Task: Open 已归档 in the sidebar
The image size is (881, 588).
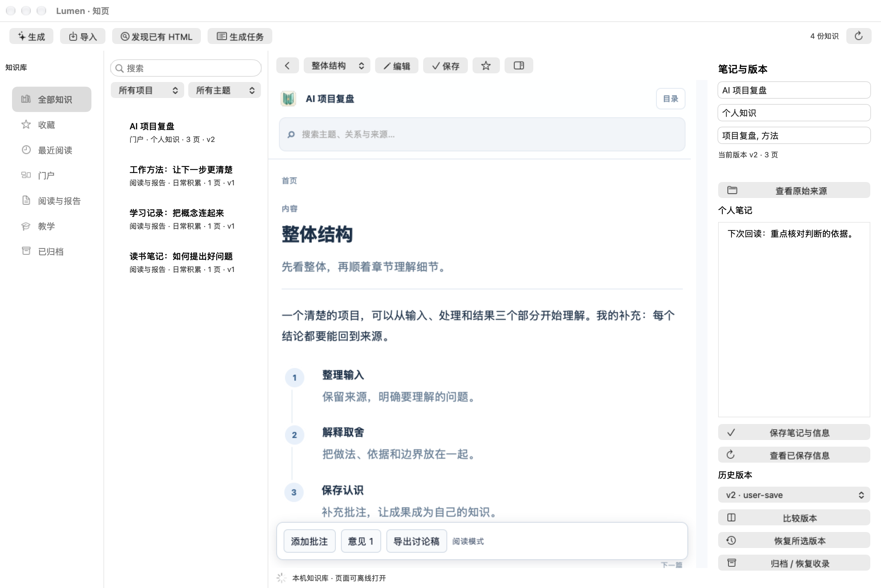Action: coord(51,251)
